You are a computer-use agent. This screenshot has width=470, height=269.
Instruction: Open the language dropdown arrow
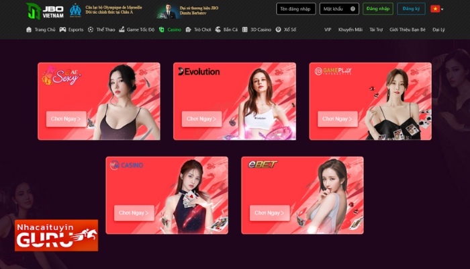[x=442, y=9]
